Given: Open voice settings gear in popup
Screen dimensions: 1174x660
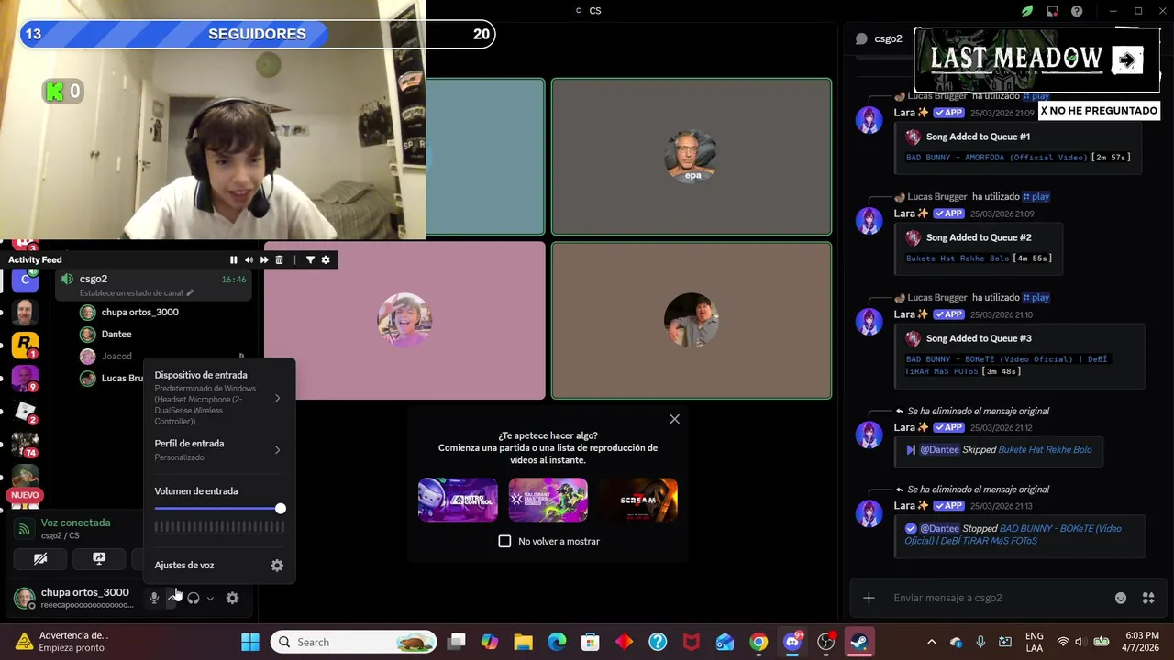Looking at the screenshot, I should point(277,566).
